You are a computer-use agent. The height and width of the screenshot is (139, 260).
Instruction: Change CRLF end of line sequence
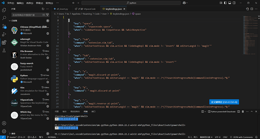(x=225, y=137)
